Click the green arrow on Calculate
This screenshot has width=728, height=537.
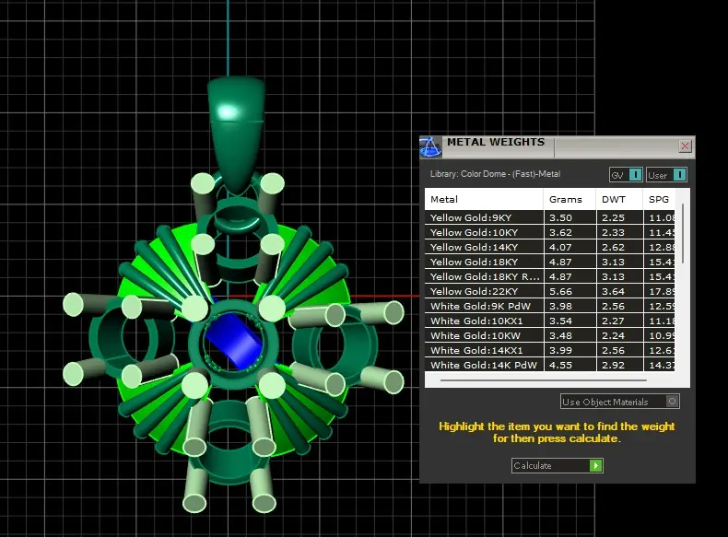[x=595, y=465]
